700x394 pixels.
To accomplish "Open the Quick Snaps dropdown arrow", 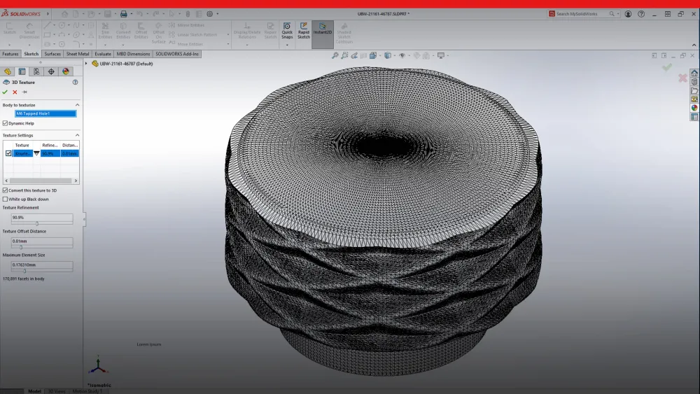I will (287, 45).
